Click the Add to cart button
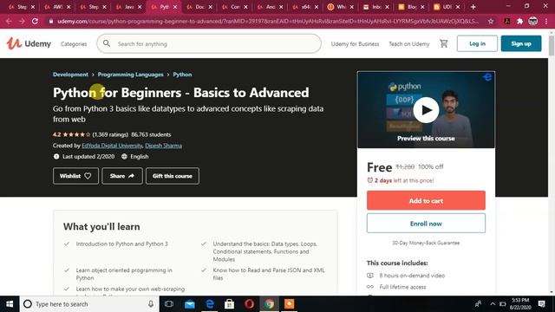Image resolution: width=555 pixels, height=312 pixels. (x=426, y=200)
